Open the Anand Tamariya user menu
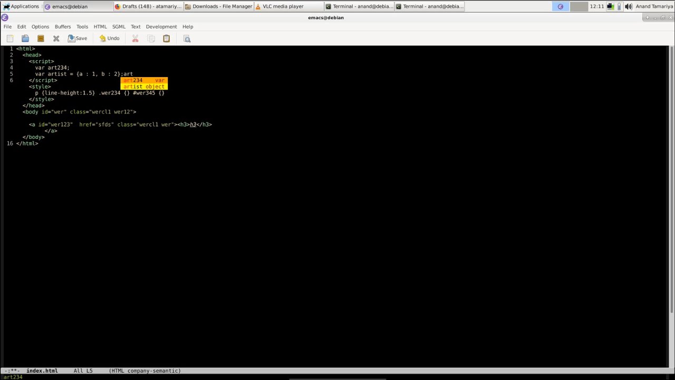 pyautogui.click(x=654, y=6)
